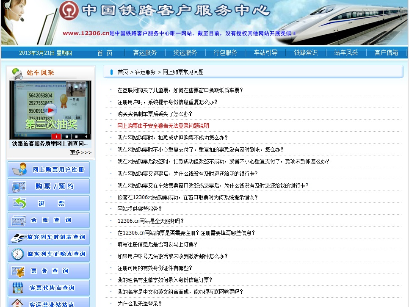
Task: Click the 客运服务 breadcrumb link
Action: (145, 72)
